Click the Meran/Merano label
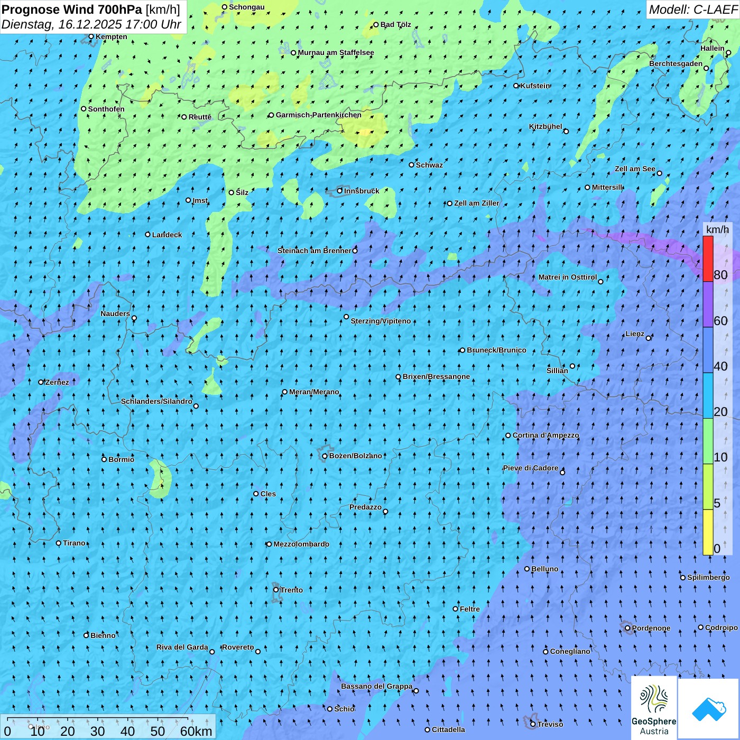This screenshot has height=740, width=740. (x=314, y=392)
